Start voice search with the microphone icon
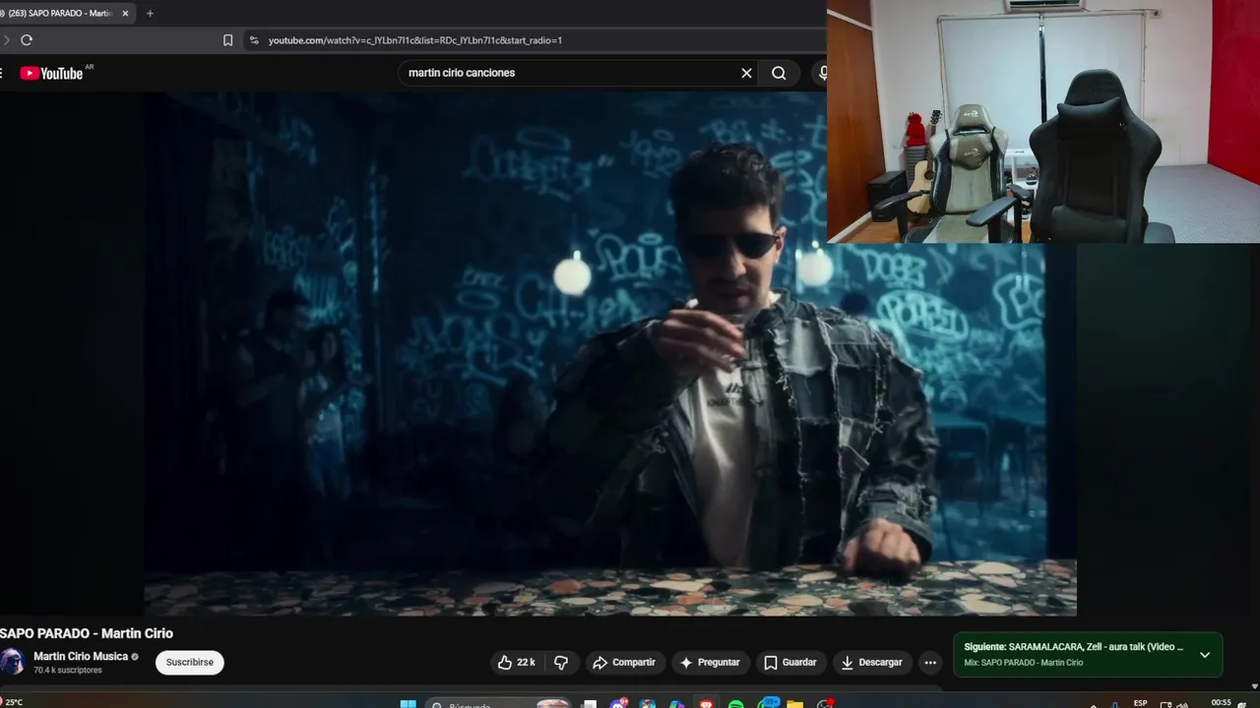Image resolution: width=1260 pixels, height=708 pixels. click(x=823, y=73)
